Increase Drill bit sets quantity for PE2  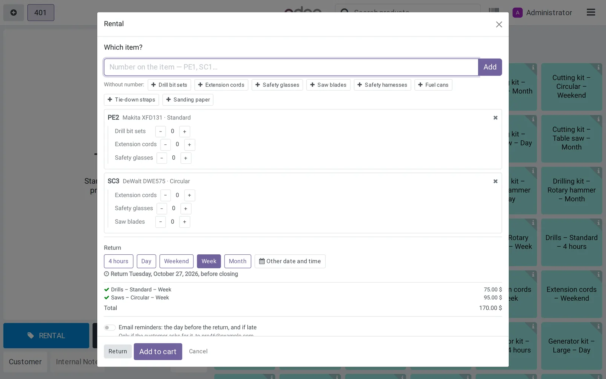[x=184, y=132]
